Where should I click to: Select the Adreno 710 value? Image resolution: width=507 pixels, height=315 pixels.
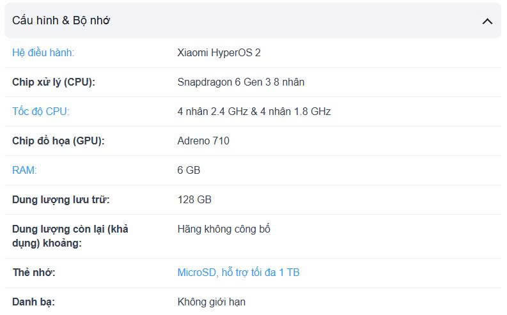pyautogui.click(x=203, y=141)
